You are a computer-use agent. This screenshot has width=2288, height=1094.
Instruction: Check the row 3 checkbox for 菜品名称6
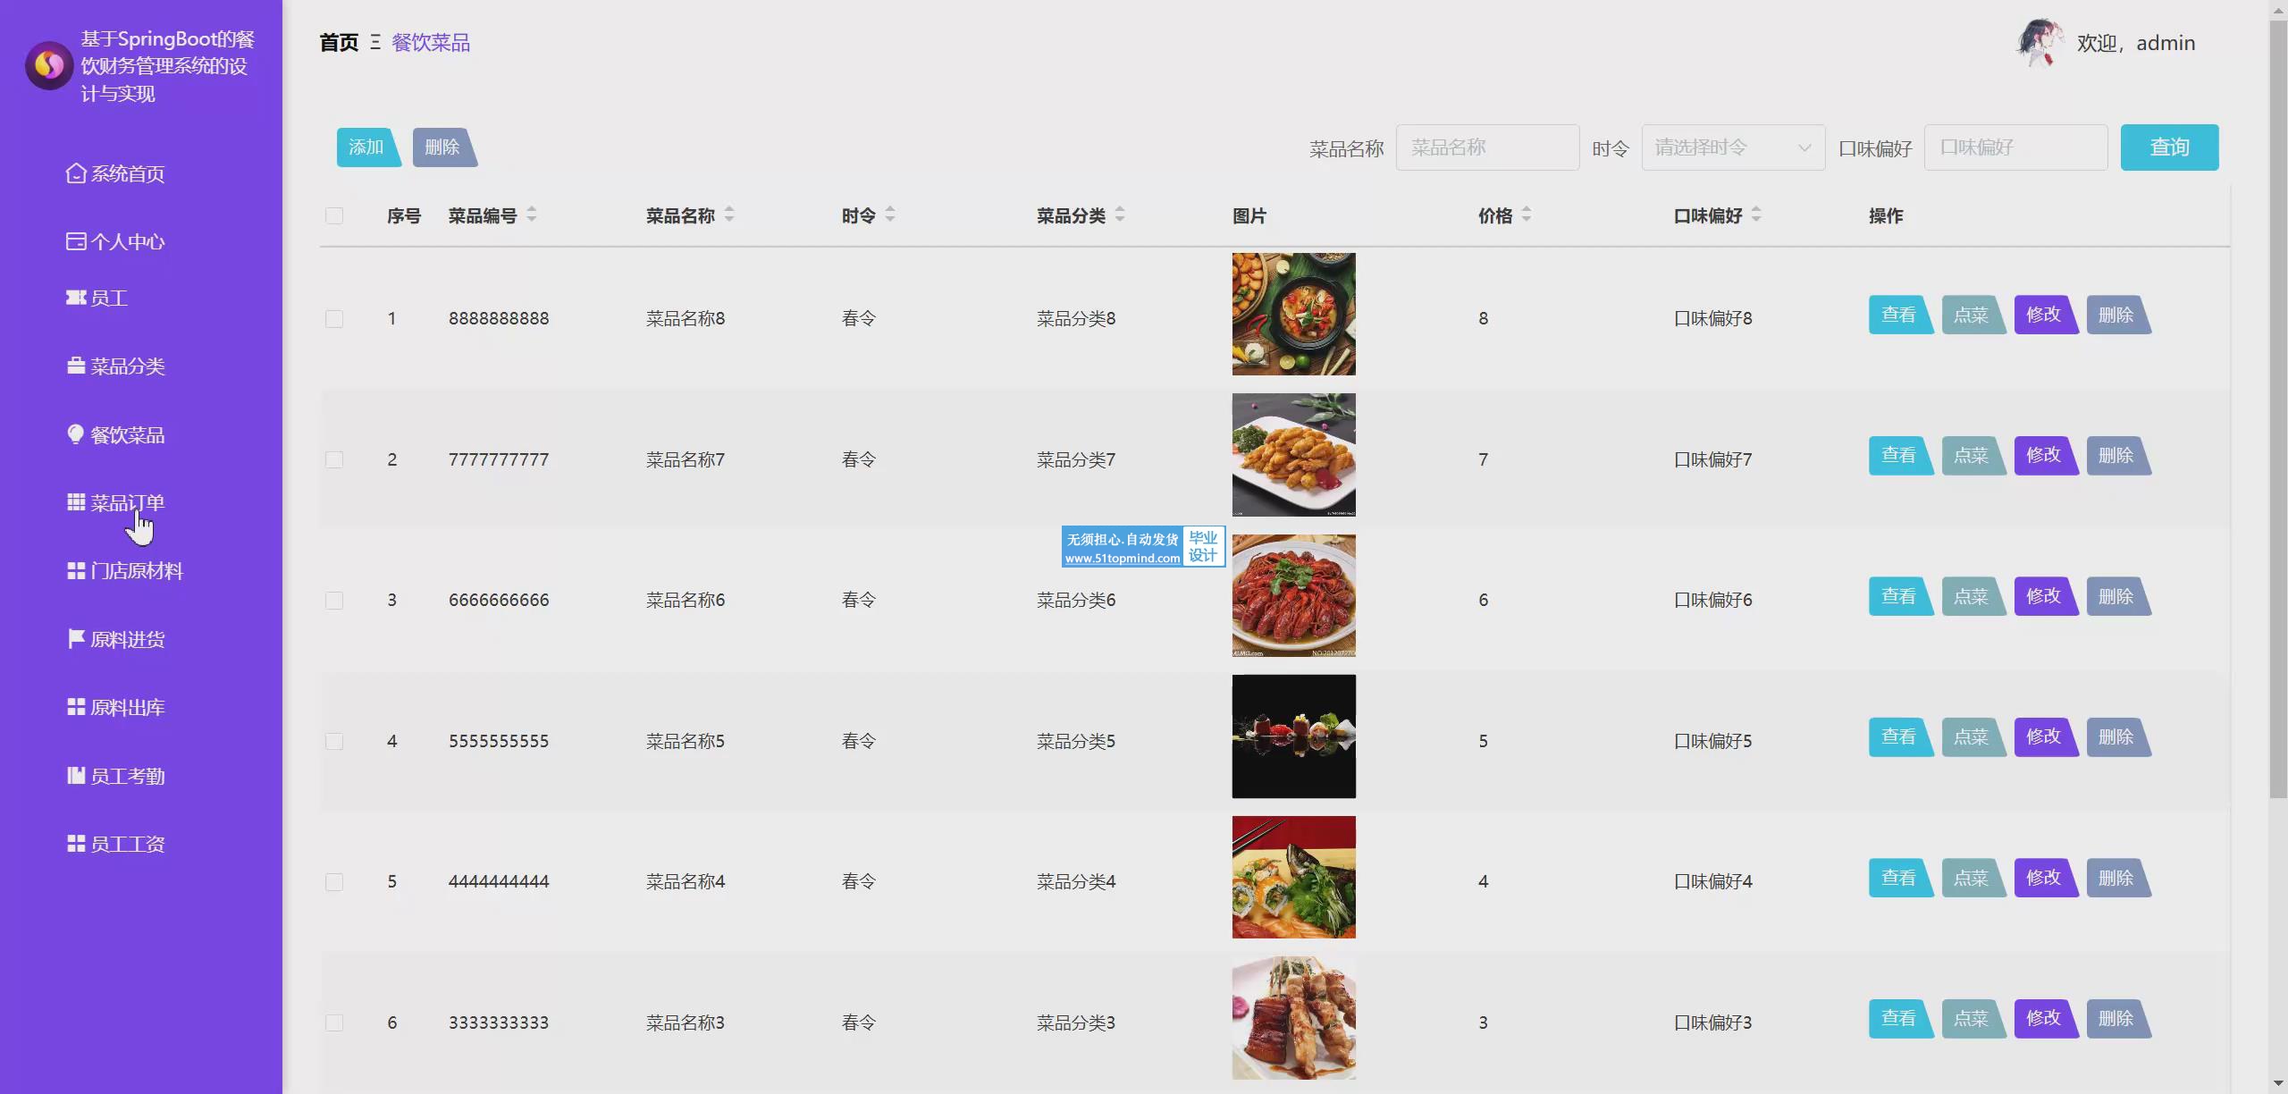[x=334, y=601]
